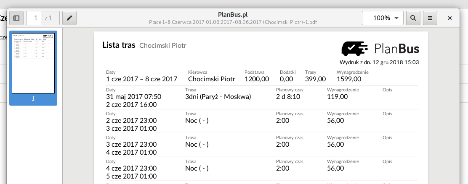Viewport: 468px width, 184px height.
Task: Click the PlanBus.pl window title
Action: (233, 15)
